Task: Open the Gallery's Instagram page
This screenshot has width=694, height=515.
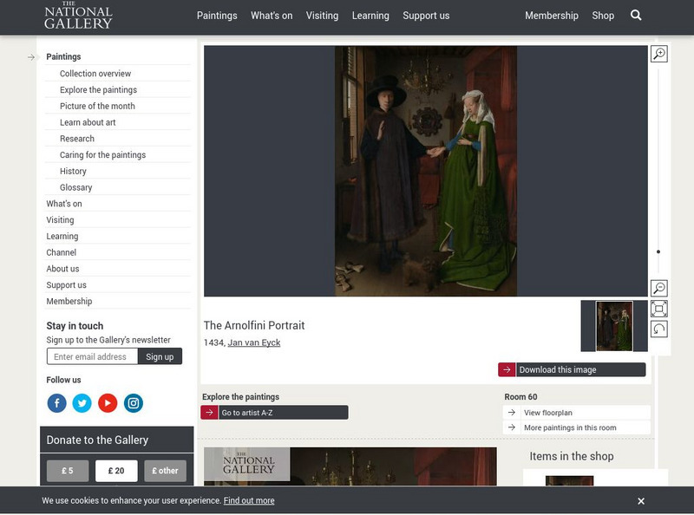Action: click(133, 403)
